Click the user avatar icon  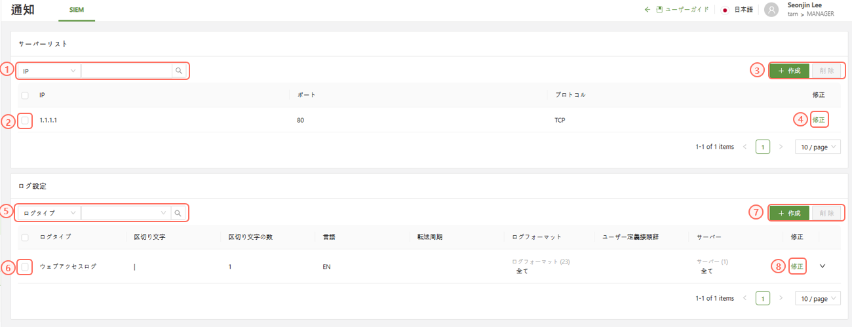772,10
